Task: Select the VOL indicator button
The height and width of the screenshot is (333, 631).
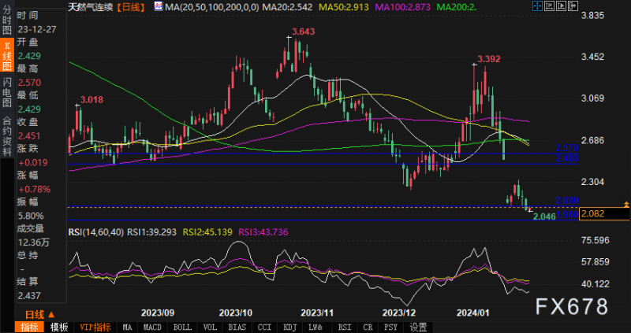Action: coord(210,327)
